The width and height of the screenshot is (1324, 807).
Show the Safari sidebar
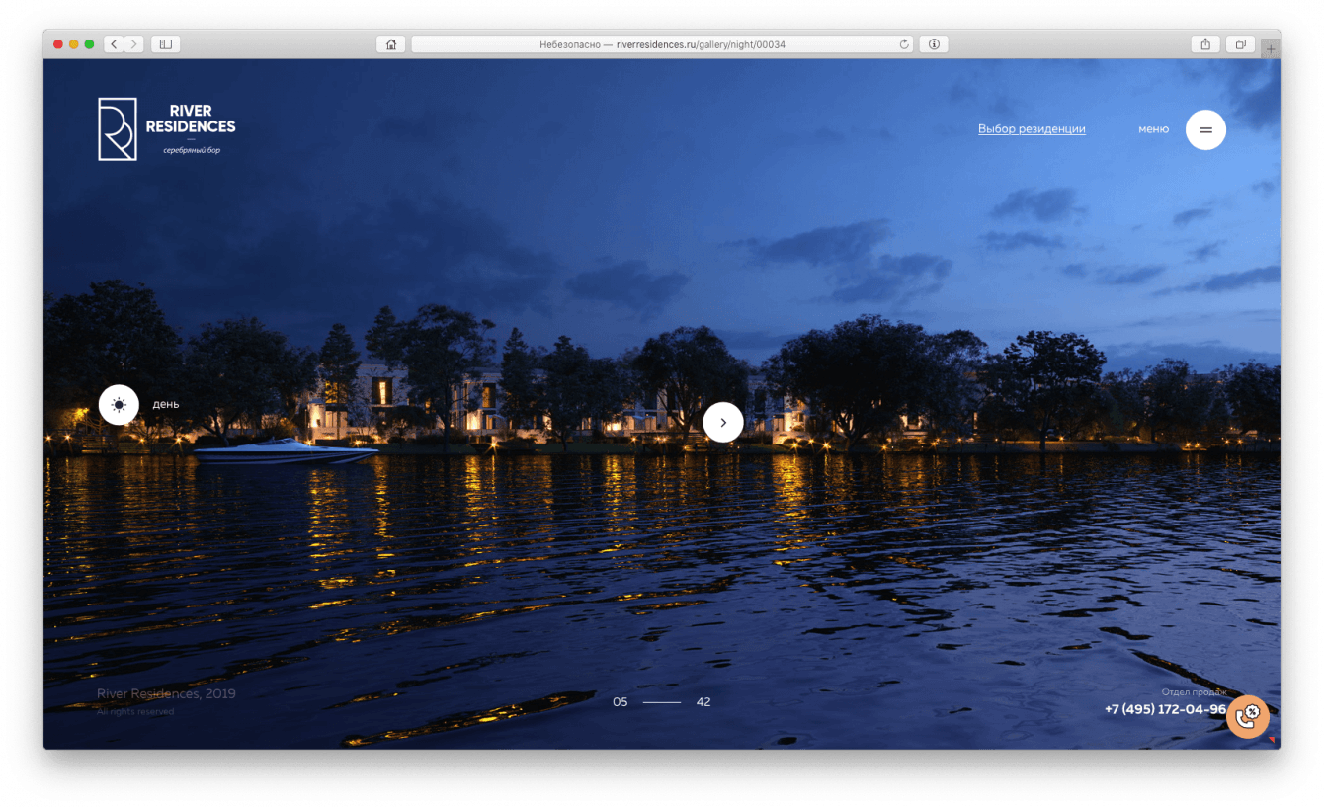[166, 44]
